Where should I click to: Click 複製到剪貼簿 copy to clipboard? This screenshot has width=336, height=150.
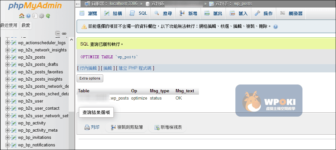tap(127, 127)
